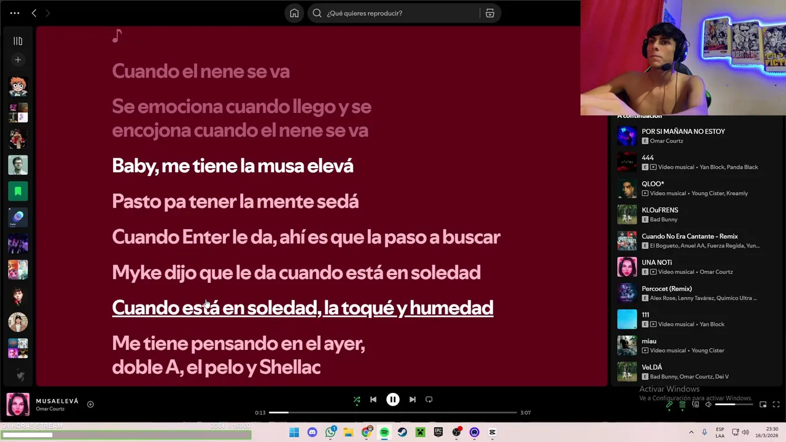Jump to lyric "Cuando está en soledad, la toqué..."
This screenshot has height=442, width=786.
[x=303, y=308]
